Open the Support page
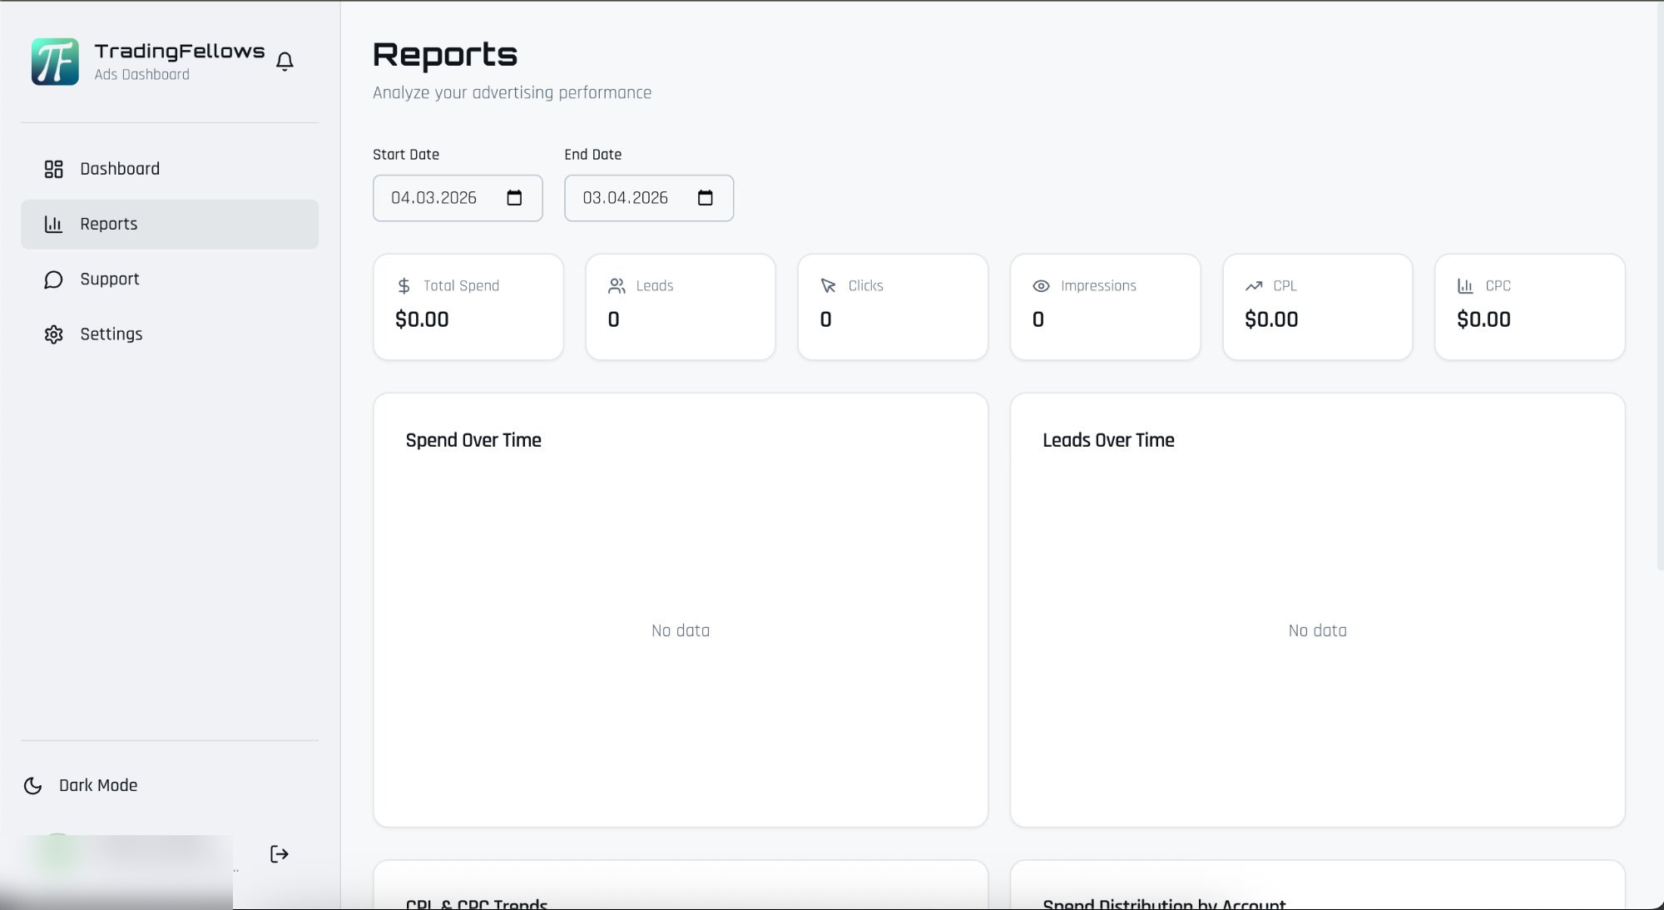The image size is (1664, 910). pyautogui.click(x=110, y=279)
